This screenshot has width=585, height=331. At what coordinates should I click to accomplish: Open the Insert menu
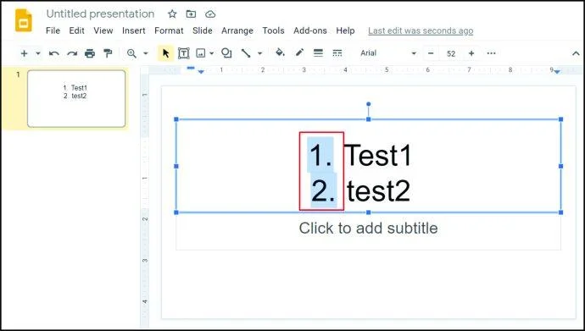click(134, 31)
